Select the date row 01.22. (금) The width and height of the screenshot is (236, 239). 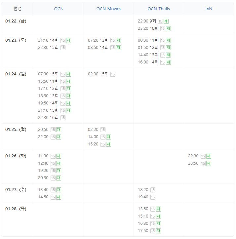(16, 21)
